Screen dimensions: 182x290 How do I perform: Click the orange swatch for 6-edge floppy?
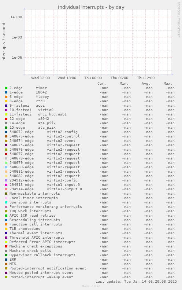(x=6, y=97)
